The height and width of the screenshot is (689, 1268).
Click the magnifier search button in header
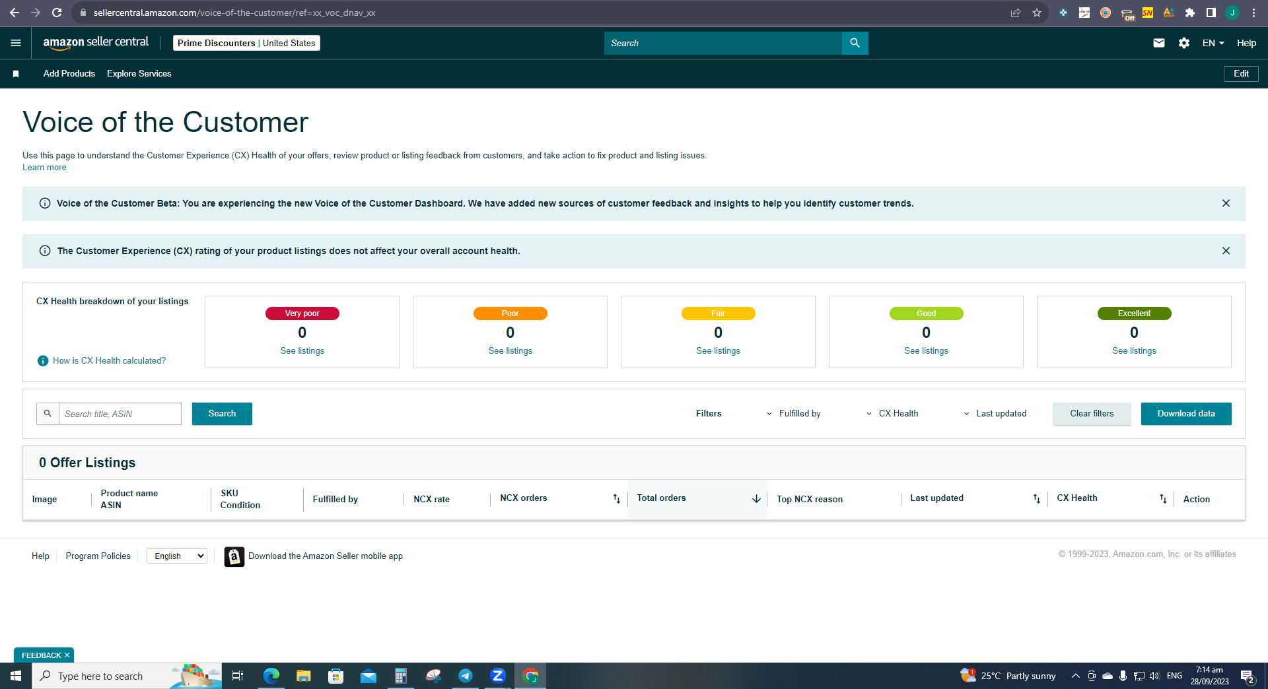click(855, 43)
